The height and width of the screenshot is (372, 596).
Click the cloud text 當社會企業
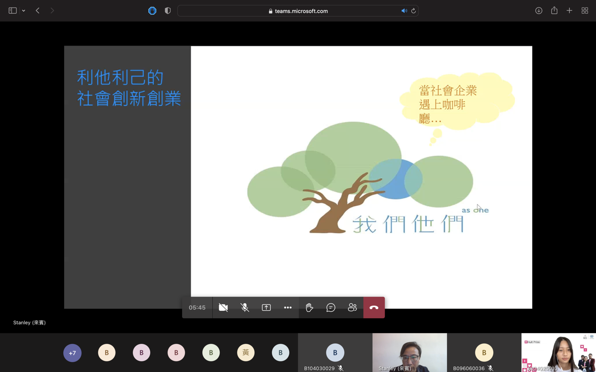click(x=448, y=91)
